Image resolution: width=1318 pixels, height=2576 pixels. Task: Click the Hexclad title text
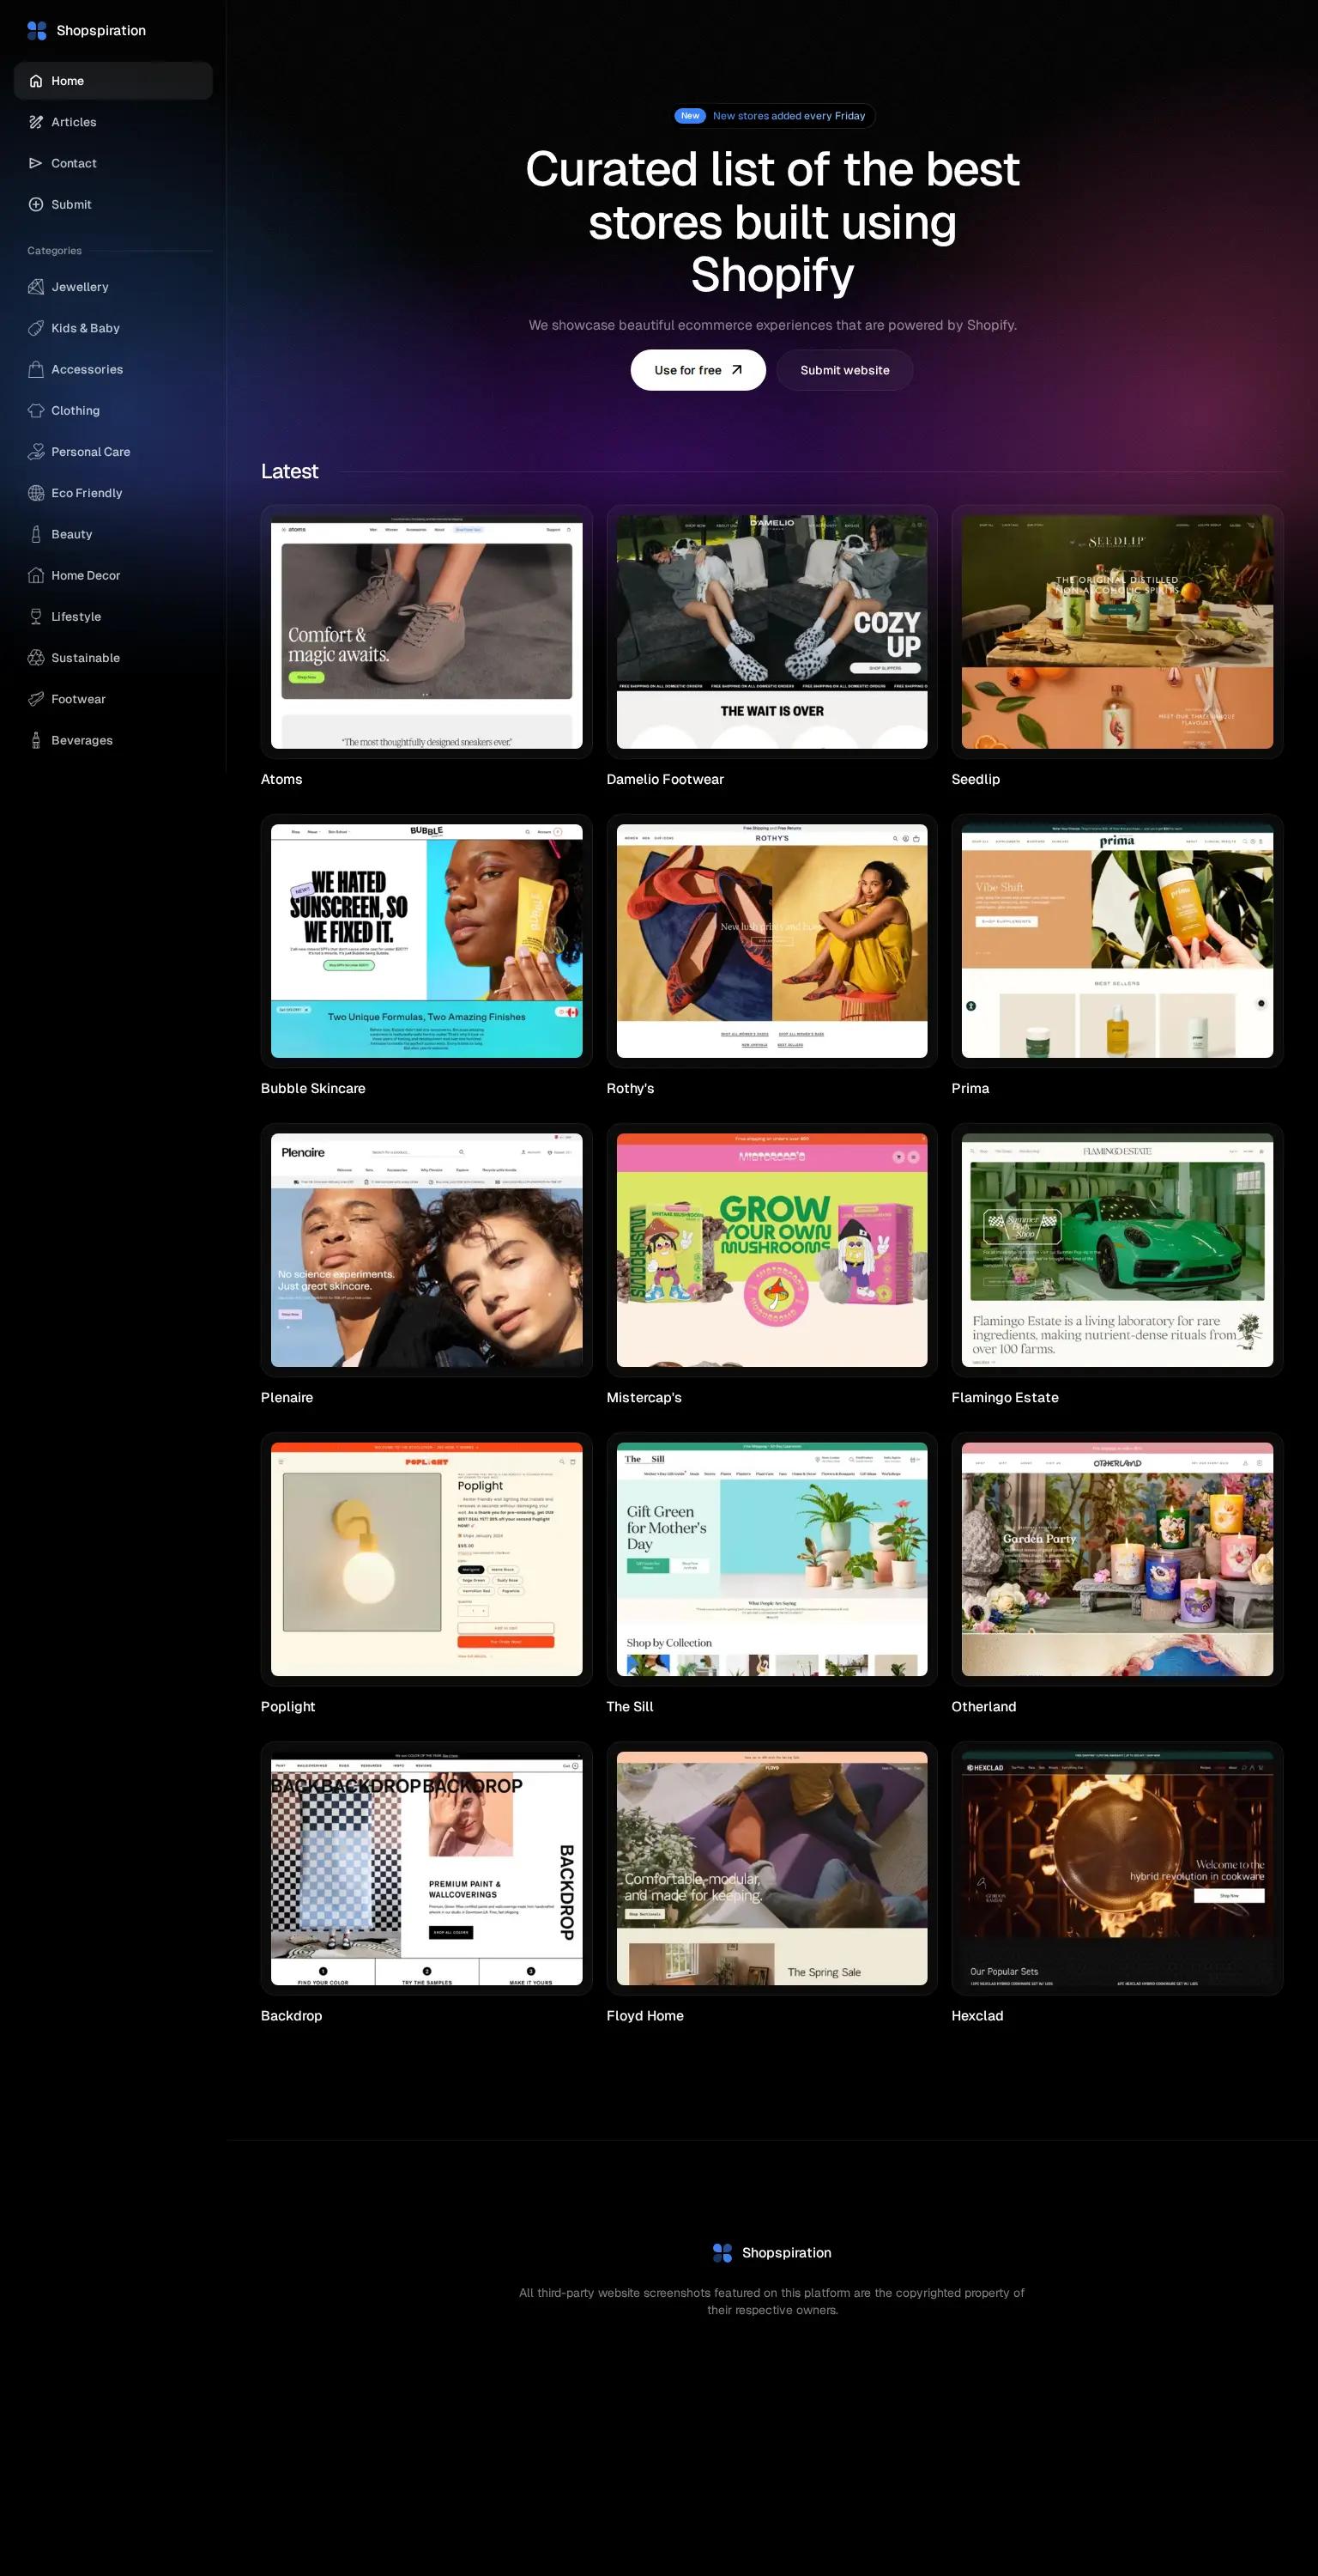[977, 2015]
